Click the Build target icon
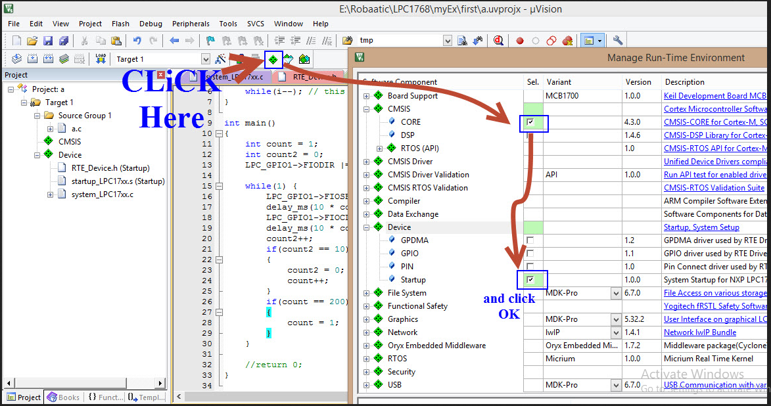Screen dimensions: 771x406 (32, 59)
